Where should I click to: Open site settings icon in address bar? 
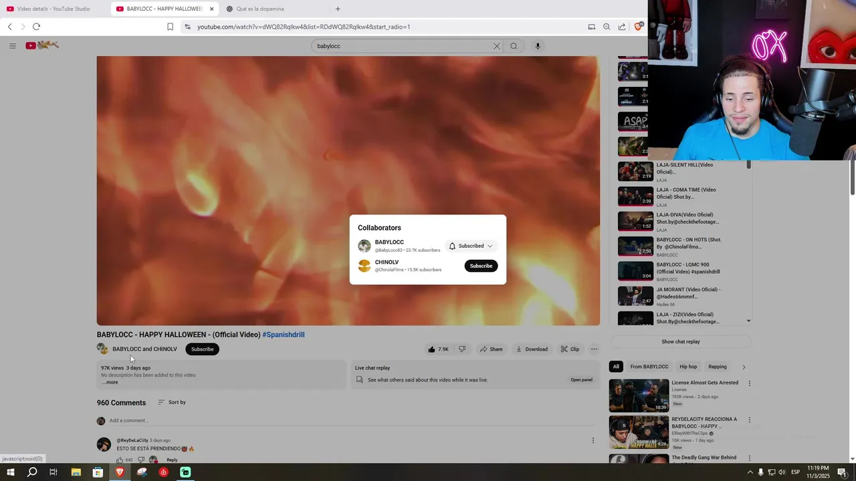coord(187,27)
